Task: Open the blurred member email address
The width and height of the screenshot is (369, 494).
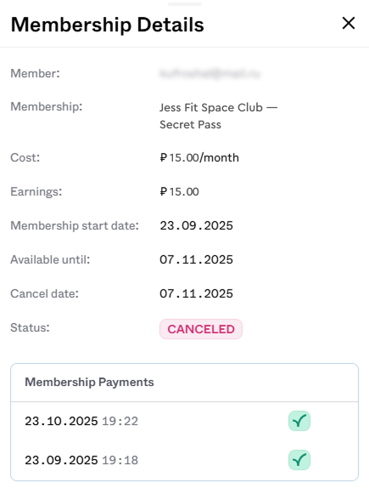Action: pyautogui.click(x=210, y=74)
